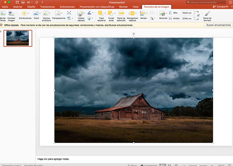This screenshot has height=166, width=233.
Task: Click the picture border pen icon
Action: (x=89, y=13)
